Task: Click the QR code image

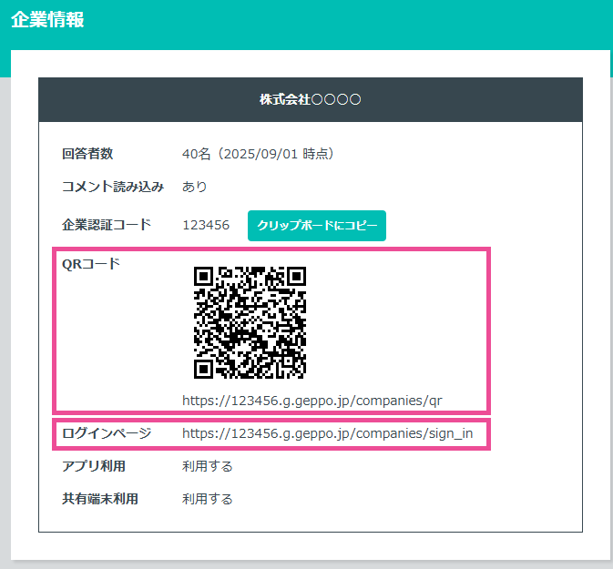Action: [x=250, y=322]
